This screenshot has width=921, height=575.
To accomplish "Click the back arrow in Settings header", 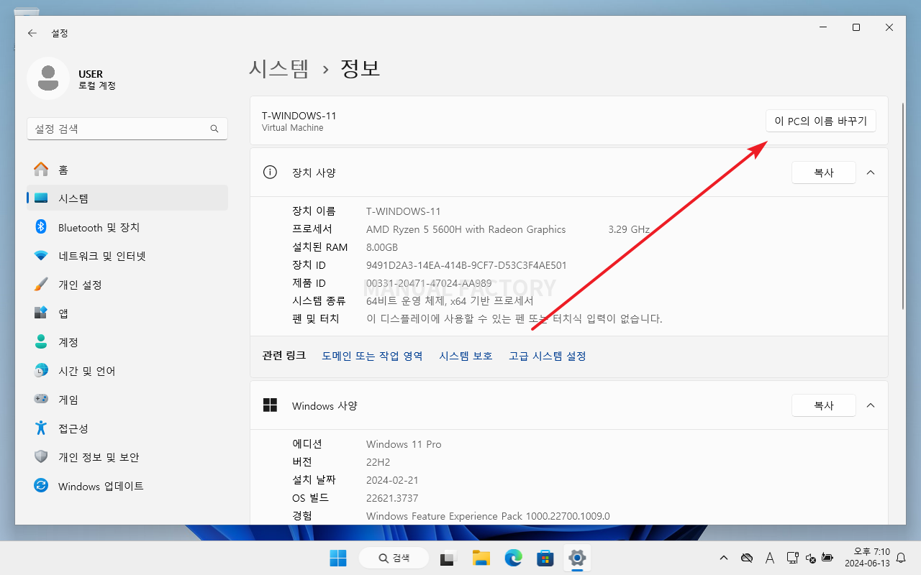I will (32, 33).
